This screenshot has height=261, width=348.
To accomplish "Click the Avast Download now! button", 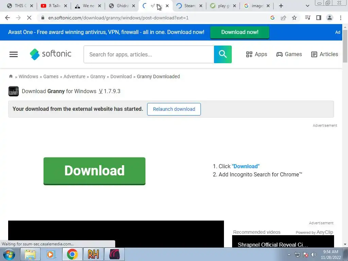I will [240, 32].
